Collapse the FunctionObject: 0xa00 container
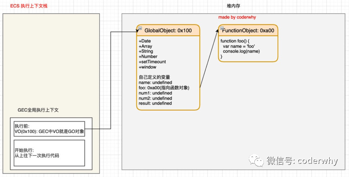 point(222,28)
